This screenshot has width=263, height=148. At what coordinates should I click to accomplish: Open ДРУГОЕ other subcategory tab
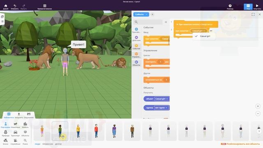coord(58,144)
